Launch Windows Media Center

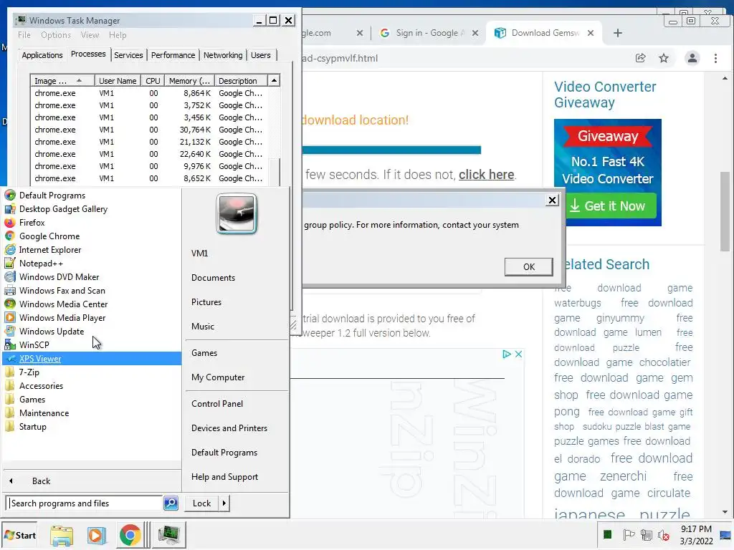click(63, 304)
